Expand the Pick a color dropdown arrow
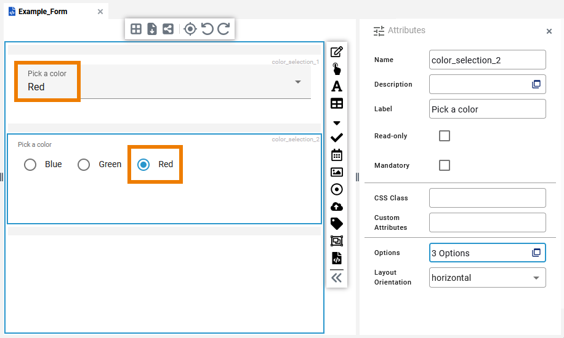Viewport: 564px width, 338px height. tap(298, 82)
